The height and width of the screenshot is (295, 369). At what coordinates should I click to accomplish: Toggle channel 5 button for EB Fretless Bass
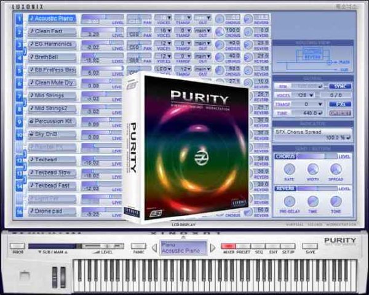click(x=19, y=70)
